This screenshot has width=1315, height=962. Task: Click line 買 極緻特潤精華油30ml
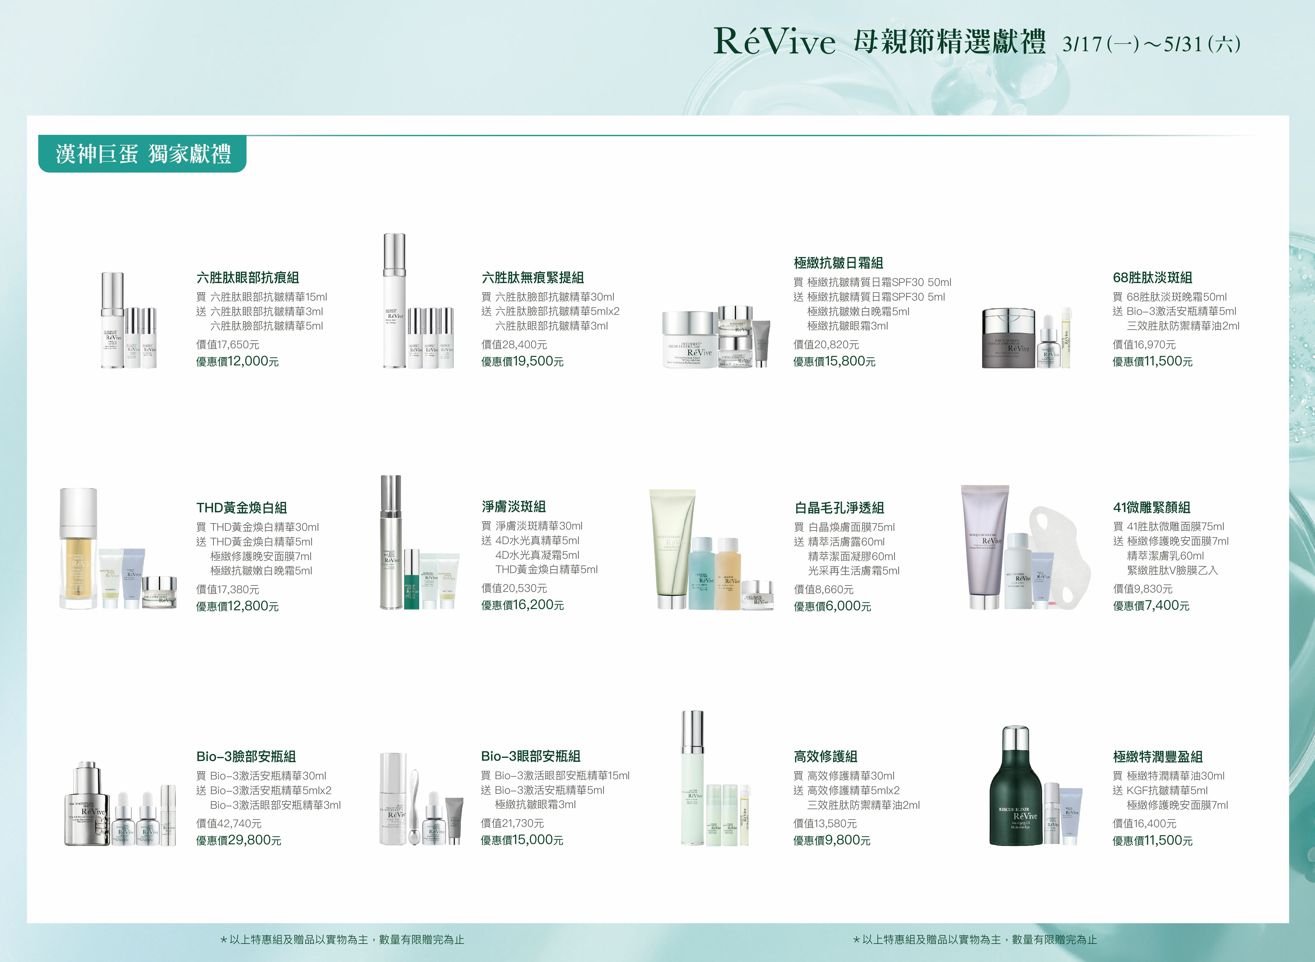1168,776
